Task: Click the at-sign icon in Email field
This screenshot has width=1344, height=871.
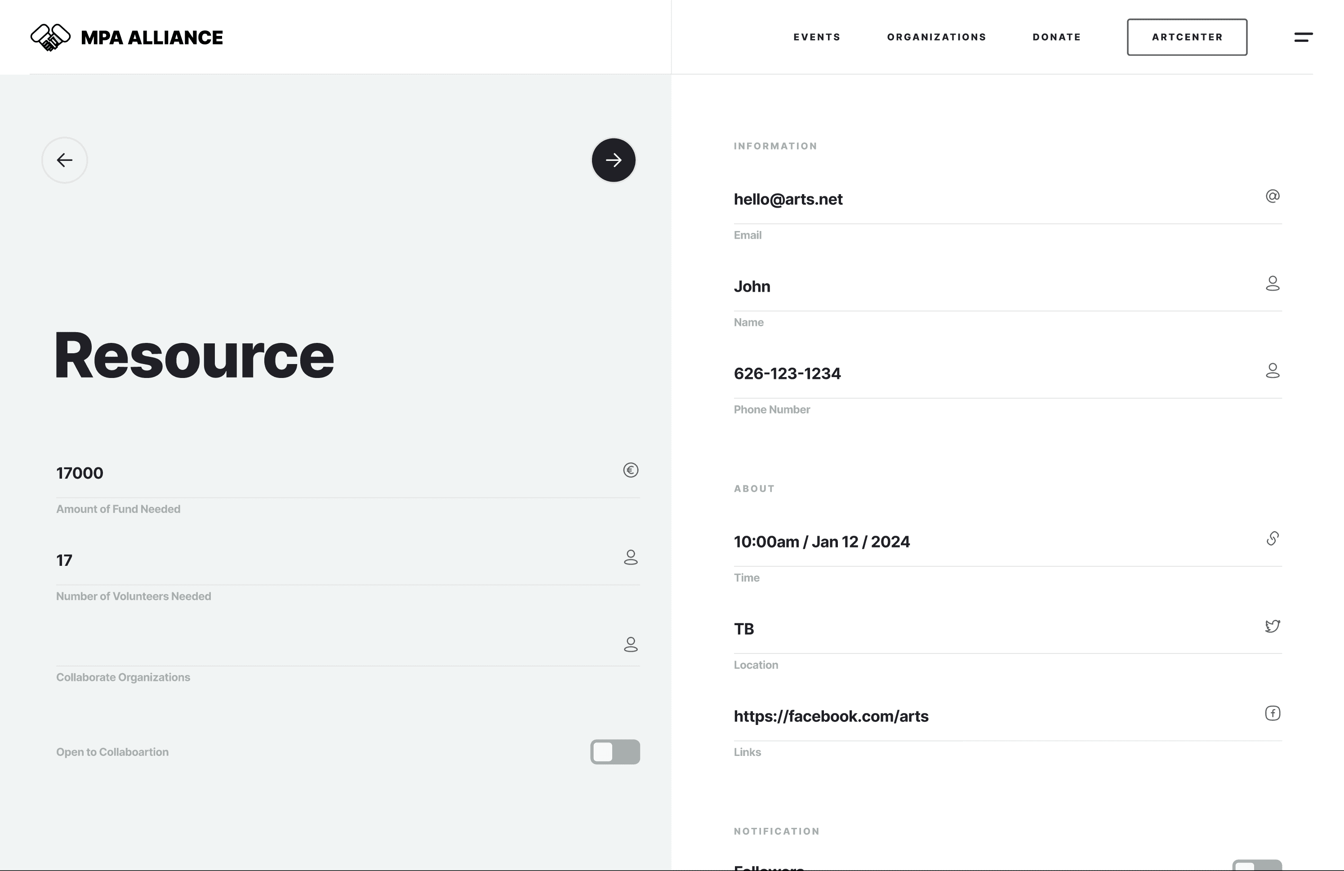Action: pos(1272,196)
